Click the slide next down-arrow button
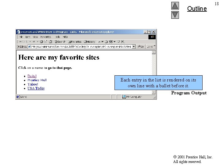Viewport: 221px width, 166px height. tap(175, 15)
